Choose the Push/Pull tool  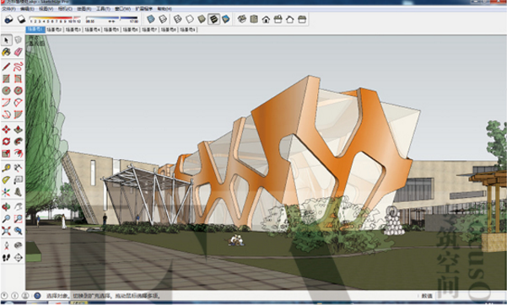[18, 130]
